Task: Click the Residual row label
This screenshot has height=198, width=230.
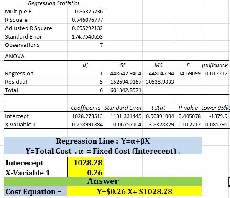Action: 36,82
